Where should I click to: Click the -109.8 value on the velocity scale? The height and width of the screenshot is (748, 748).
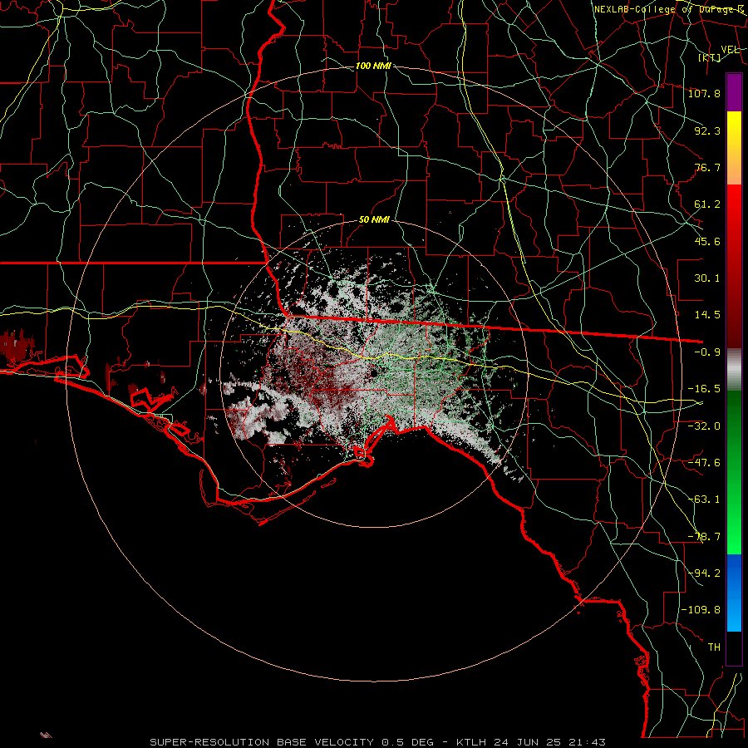click(x=701, y=610)
